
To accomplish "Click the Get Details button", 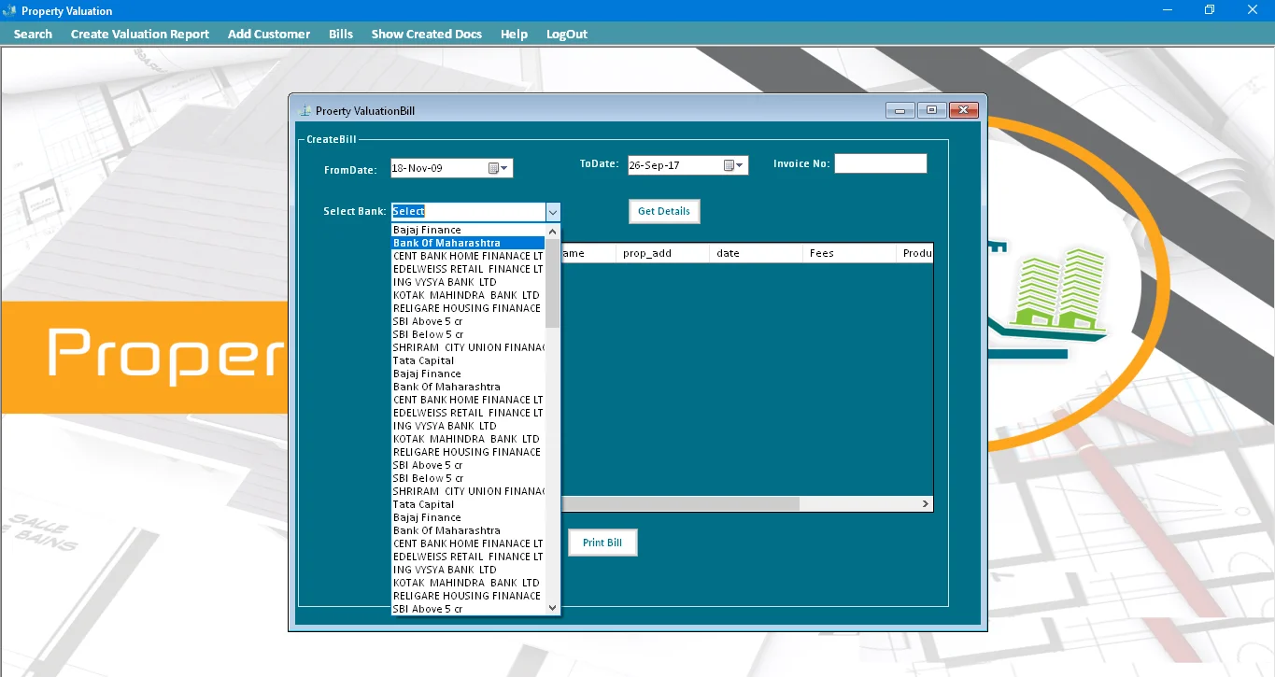I will coord(664,211).
